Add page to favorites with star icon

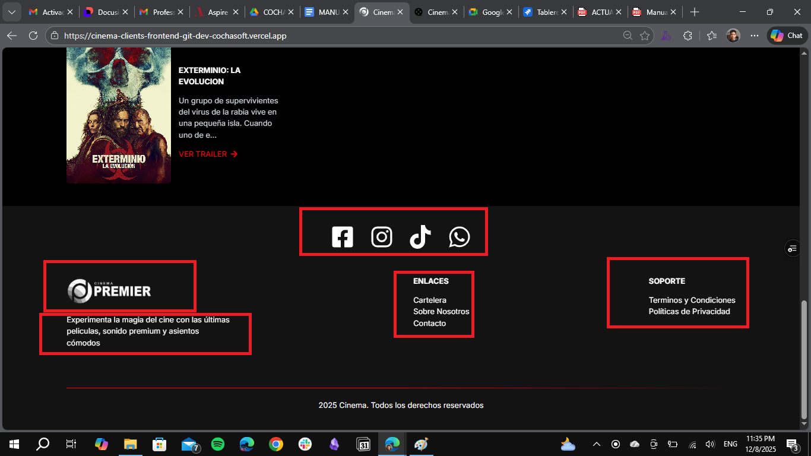coord(645,36)
